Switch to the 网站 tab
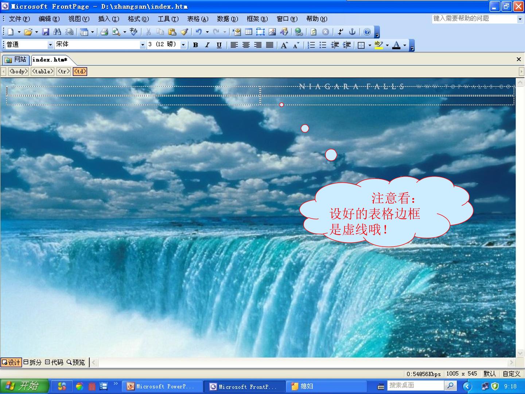The height and width of the screenshot is (394, 525). tap(16, 59)
